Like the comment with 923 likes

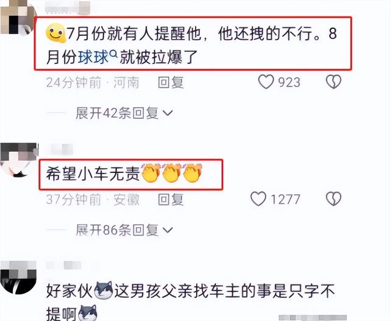coord(266,82)
